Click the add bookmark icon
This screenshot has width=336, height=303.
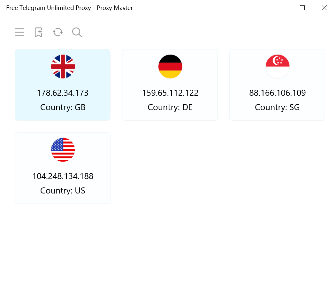point(39,32)
